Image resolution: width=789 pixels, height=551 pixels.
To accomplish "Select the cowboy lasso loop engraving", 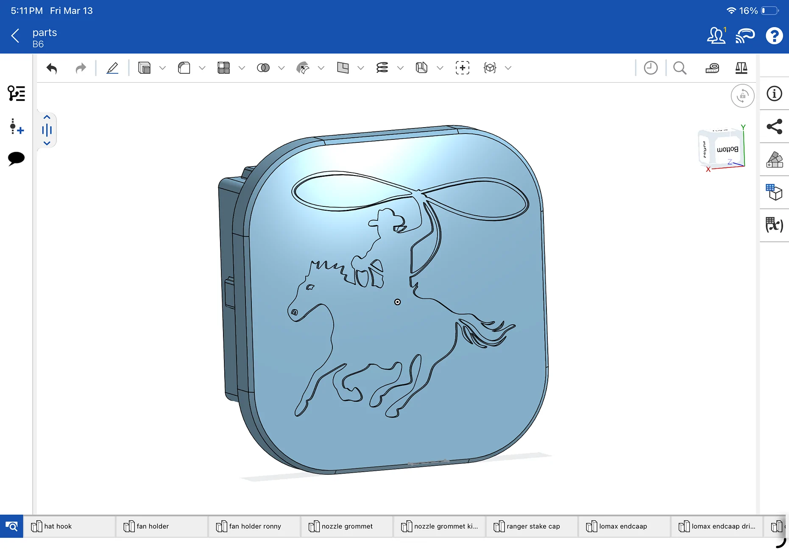I will point(410,195).
